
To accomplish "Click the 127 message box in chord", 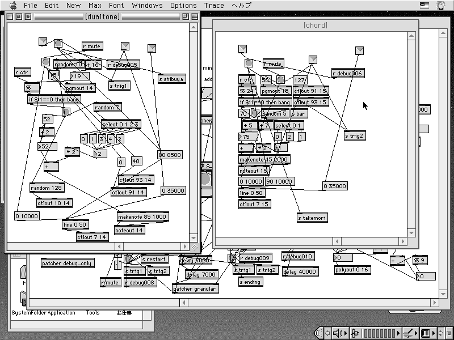I will [300, 80].
